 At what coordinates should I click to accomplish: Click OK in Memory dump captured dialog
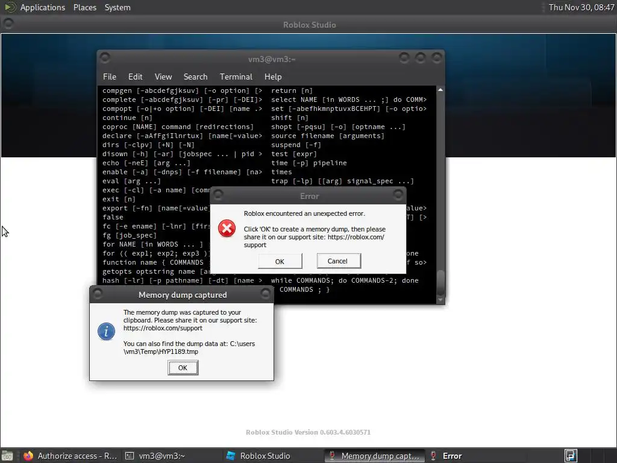point(183,368)
